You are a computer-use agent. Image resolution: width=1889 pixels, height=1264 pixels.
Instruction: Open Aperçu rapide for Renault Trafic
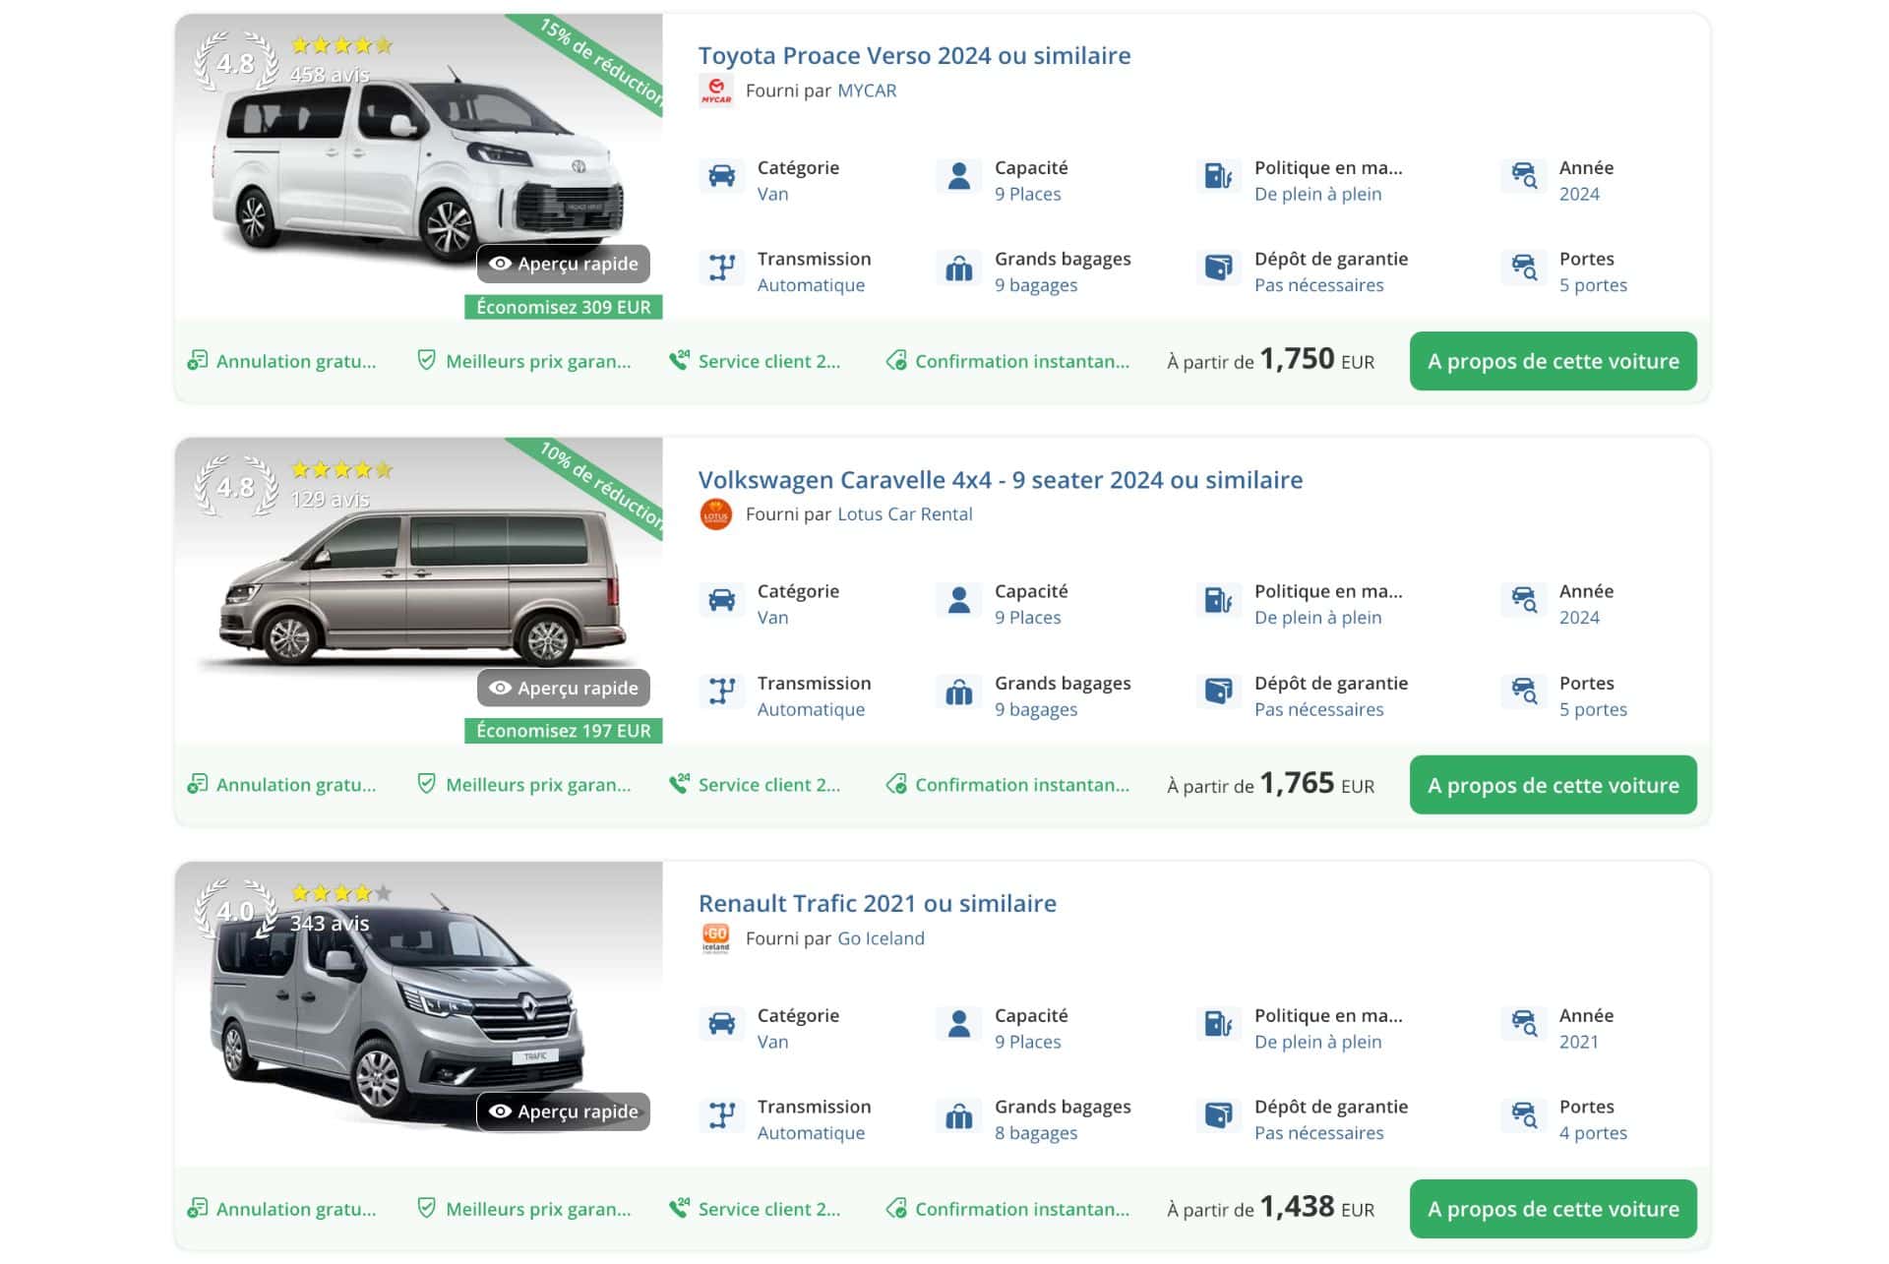[x=564, y=1112]
